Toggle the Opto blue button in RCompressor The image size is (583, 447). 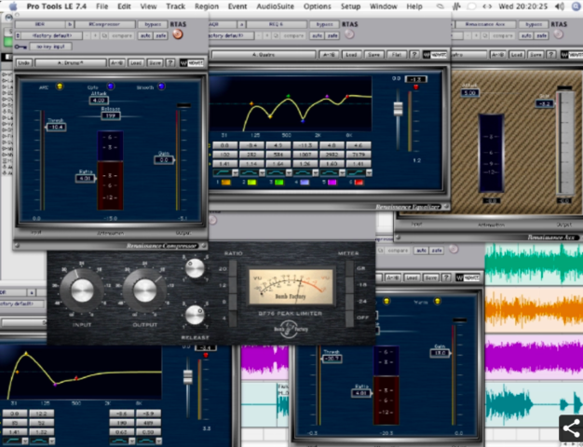pyautogui.click(x=111, y=87)
